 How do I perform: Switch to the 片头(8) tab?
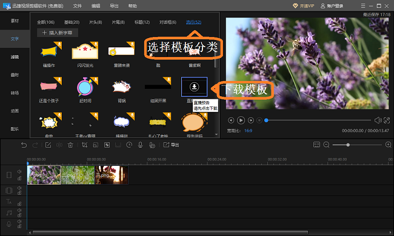(96, 22)
